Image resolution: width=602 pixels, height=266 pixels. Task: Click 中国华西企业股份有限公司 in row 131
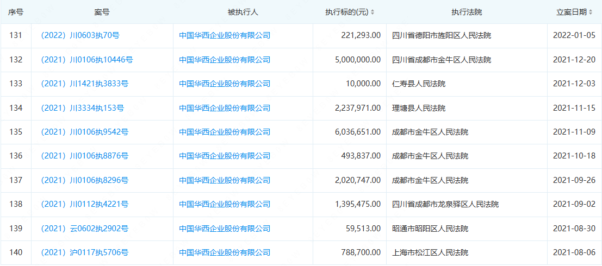(225, 36)
